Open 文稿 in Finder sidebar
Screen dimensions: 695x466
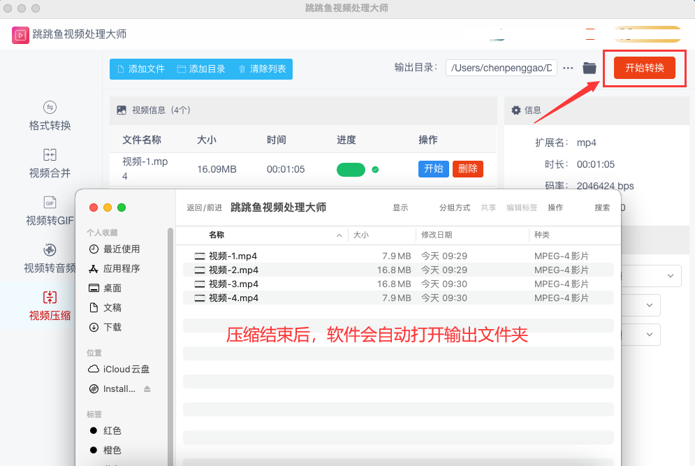pos(105,307)
